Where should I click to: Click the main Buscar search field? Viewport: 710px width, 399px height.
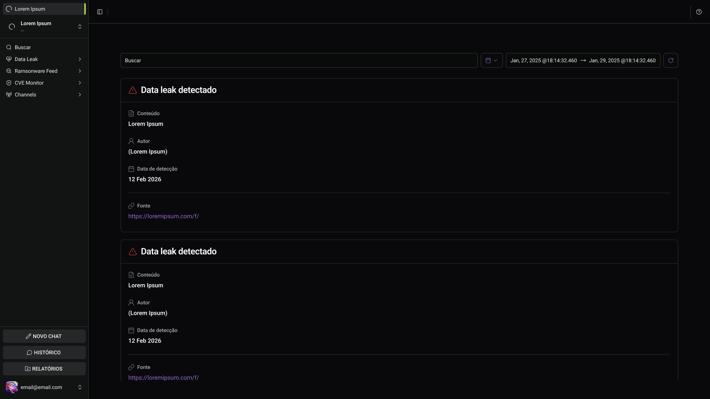(299, 60)
